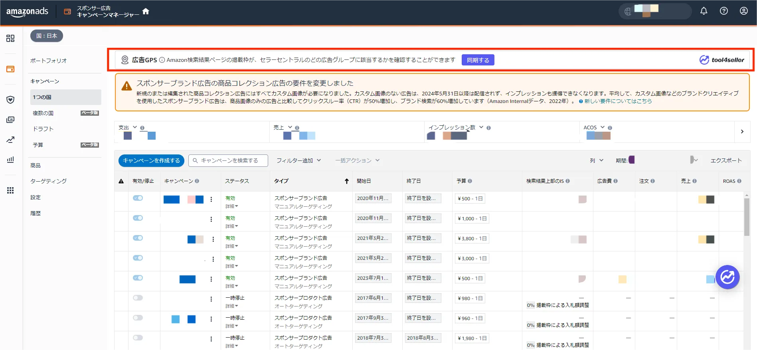Click sort arrow in タイプ column header

[347, 181]
